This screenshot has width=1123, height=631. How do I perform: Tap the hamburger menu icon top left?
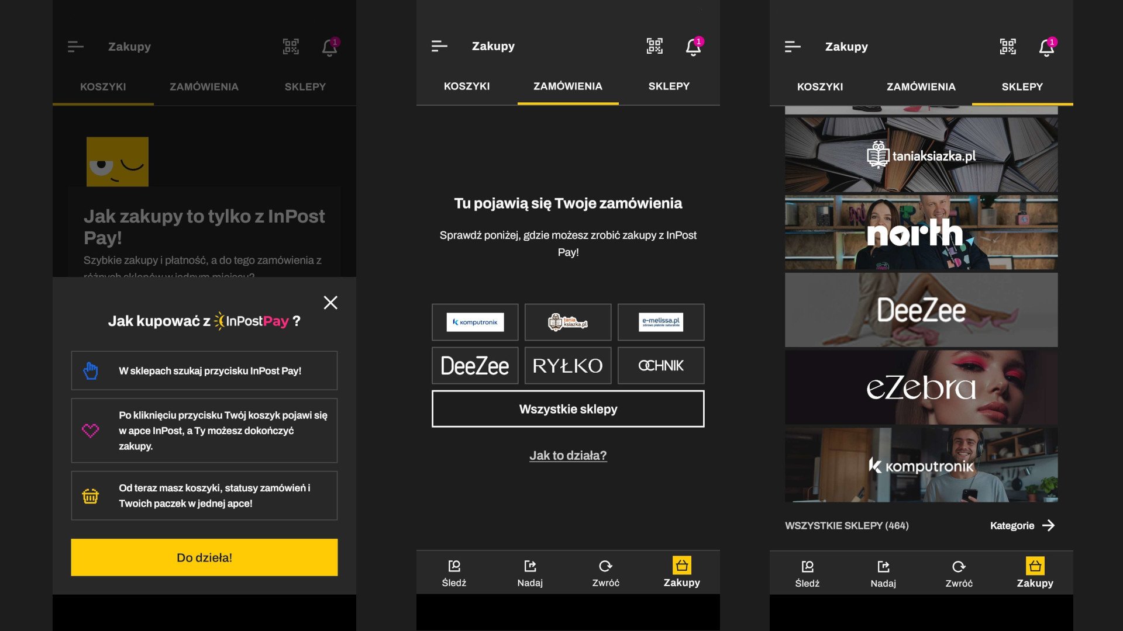click(75, 46)
